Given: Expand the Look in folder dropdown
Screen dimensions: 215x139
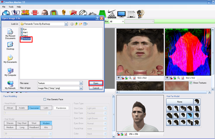Looking at the screenshot, I should pyautogui.click(x=66, y=24).
